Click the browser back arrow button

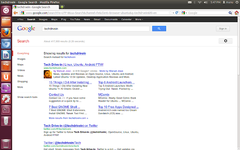click(16, 13)
